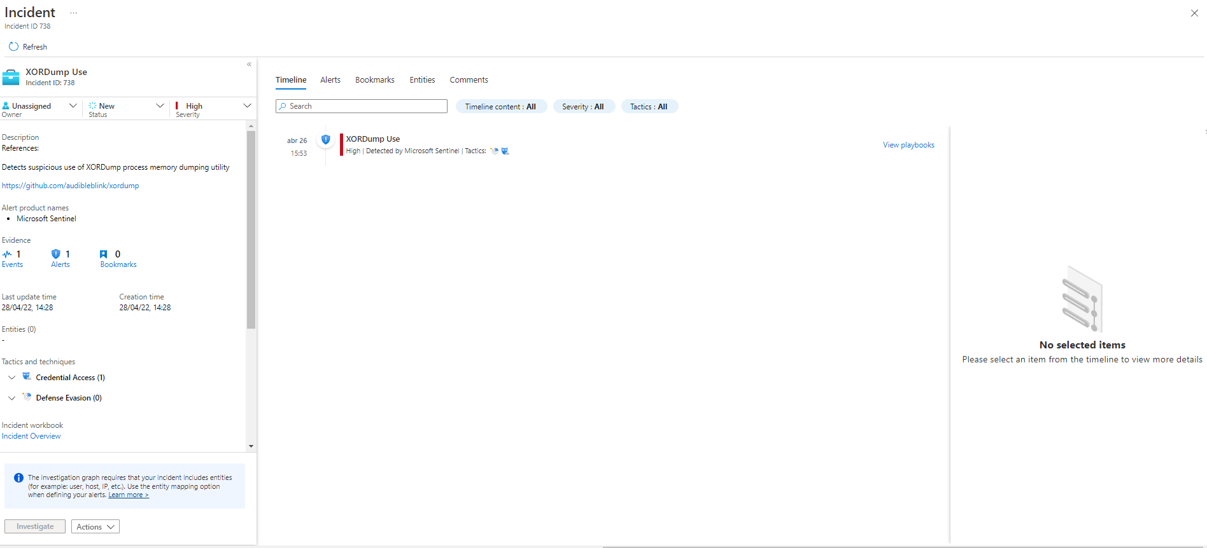Click the timeline alert shield icon

(x=325, y=140)
